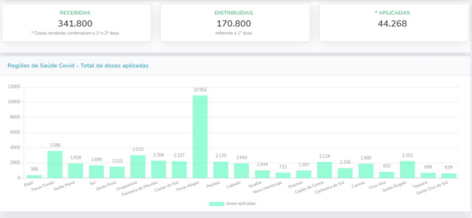
Task: Select the Caxias do Sul bar
Action: pyautogui.click(x=179, y=170)
